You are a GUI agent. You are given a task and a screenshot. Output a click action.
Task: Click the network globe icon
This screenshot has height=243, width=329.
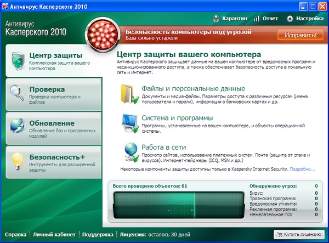[132, 152]
